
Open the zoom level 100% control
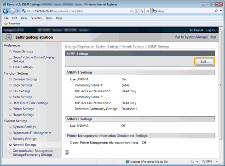coord(207,161)
